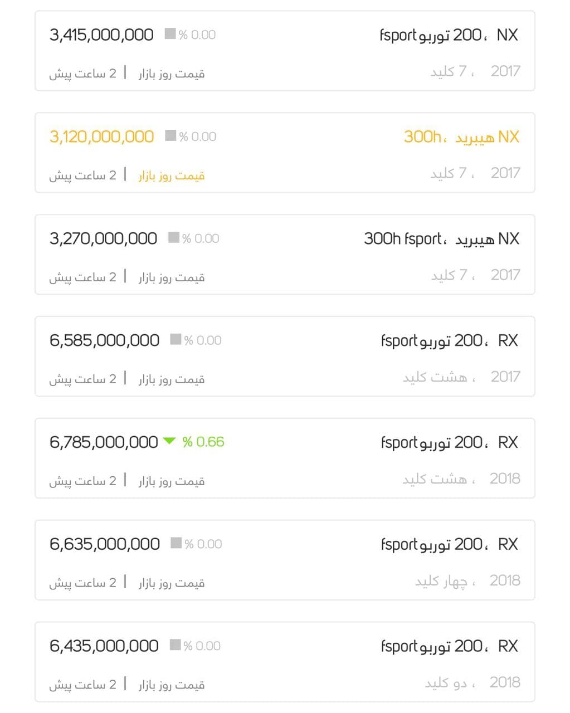Click gray square indicator next to 3,270,000,000
Image resolution: width=570 pixels, height=713 pixels.
click(174, 238)
